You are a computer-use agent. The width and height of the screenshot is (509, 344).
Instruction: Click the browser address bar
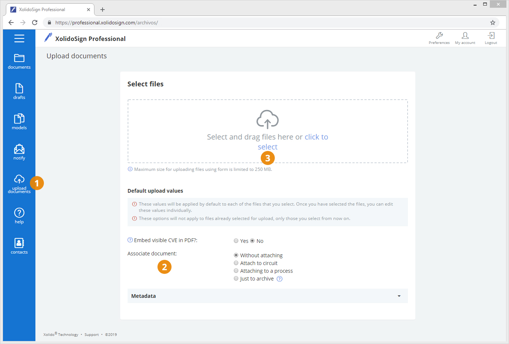[271, 23]
